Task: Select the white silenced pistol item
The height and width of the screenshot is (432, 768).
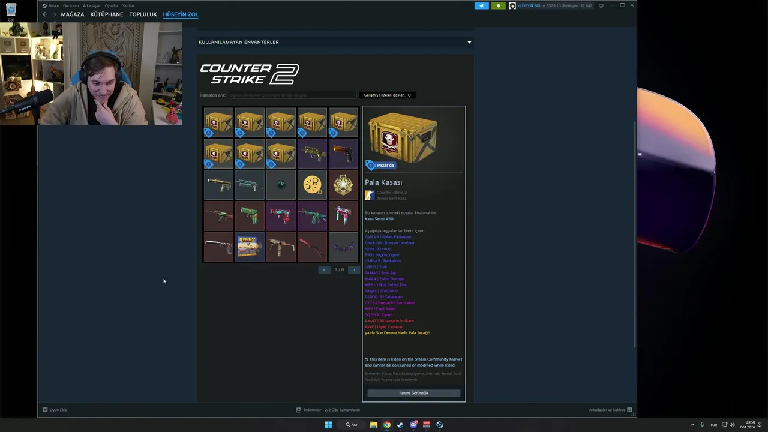Action: click(x=218, y=247)
